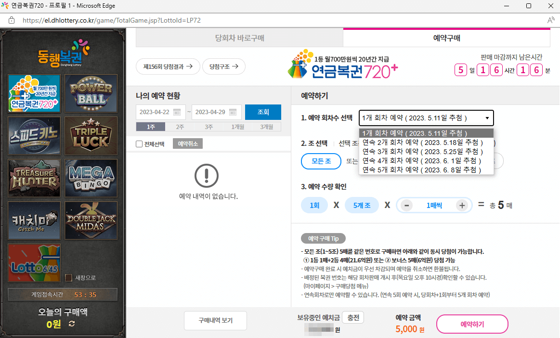Click the 예약 구매 Tip label

pos(323,238)
